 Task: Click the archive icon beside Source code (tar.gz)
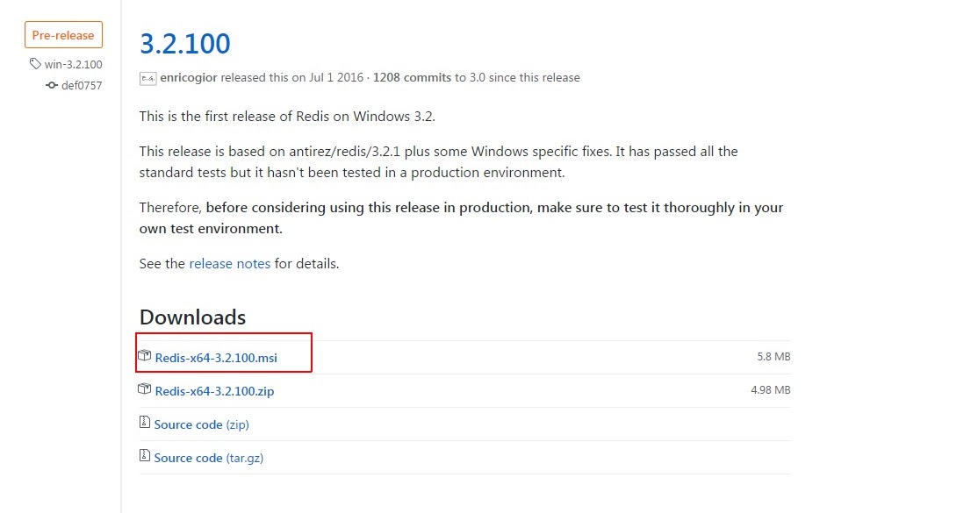pyautogui.click(x=145, y=455)
